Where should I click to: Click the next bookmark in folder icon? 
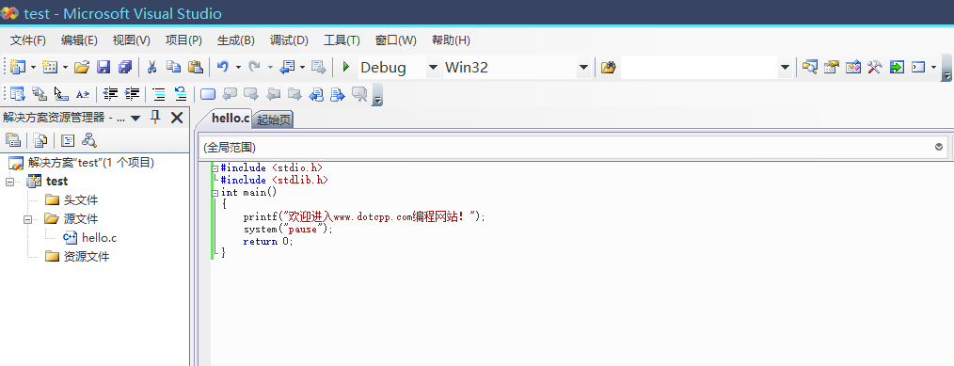[294, 94]
